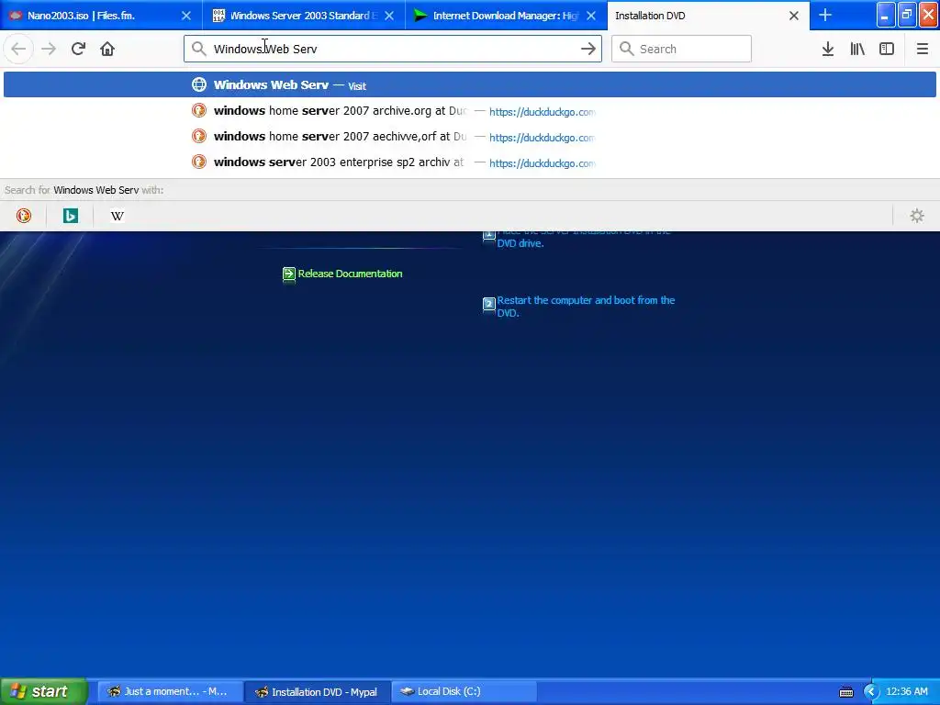The image size is (940, 705).
Task: Switch to Windows Server 2003 Standard tab
Action: pos(304,16)
